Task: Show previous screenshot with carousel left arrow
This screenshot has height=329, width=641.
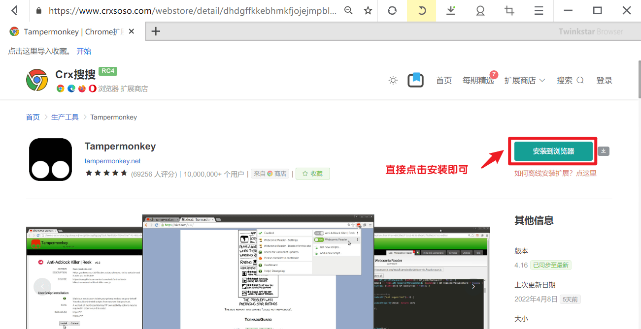Action: click(42, 287)
